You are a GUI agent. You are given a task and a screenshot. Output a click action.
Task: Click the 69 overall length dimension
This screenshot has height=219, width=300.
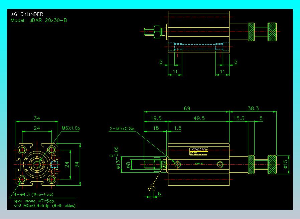coord(187,109)
